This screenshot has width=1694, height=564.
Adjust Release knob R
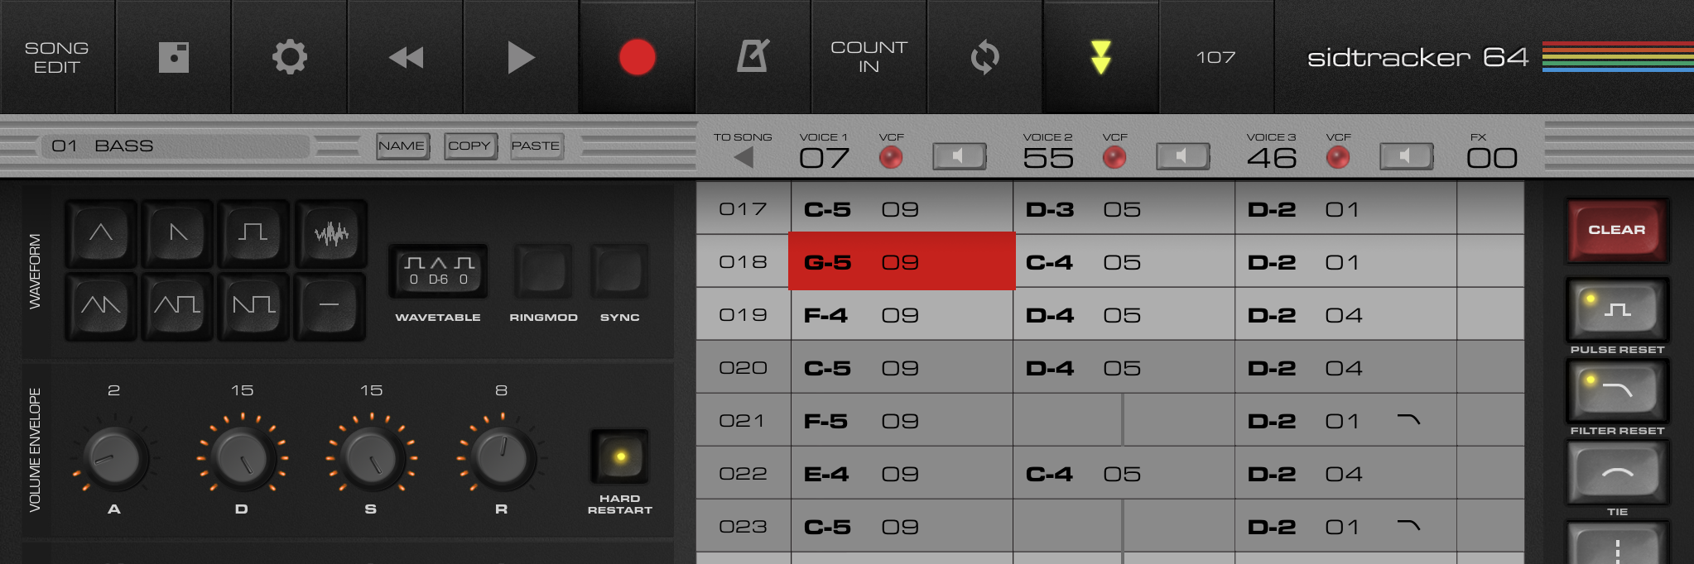click(x=502, y=457)
